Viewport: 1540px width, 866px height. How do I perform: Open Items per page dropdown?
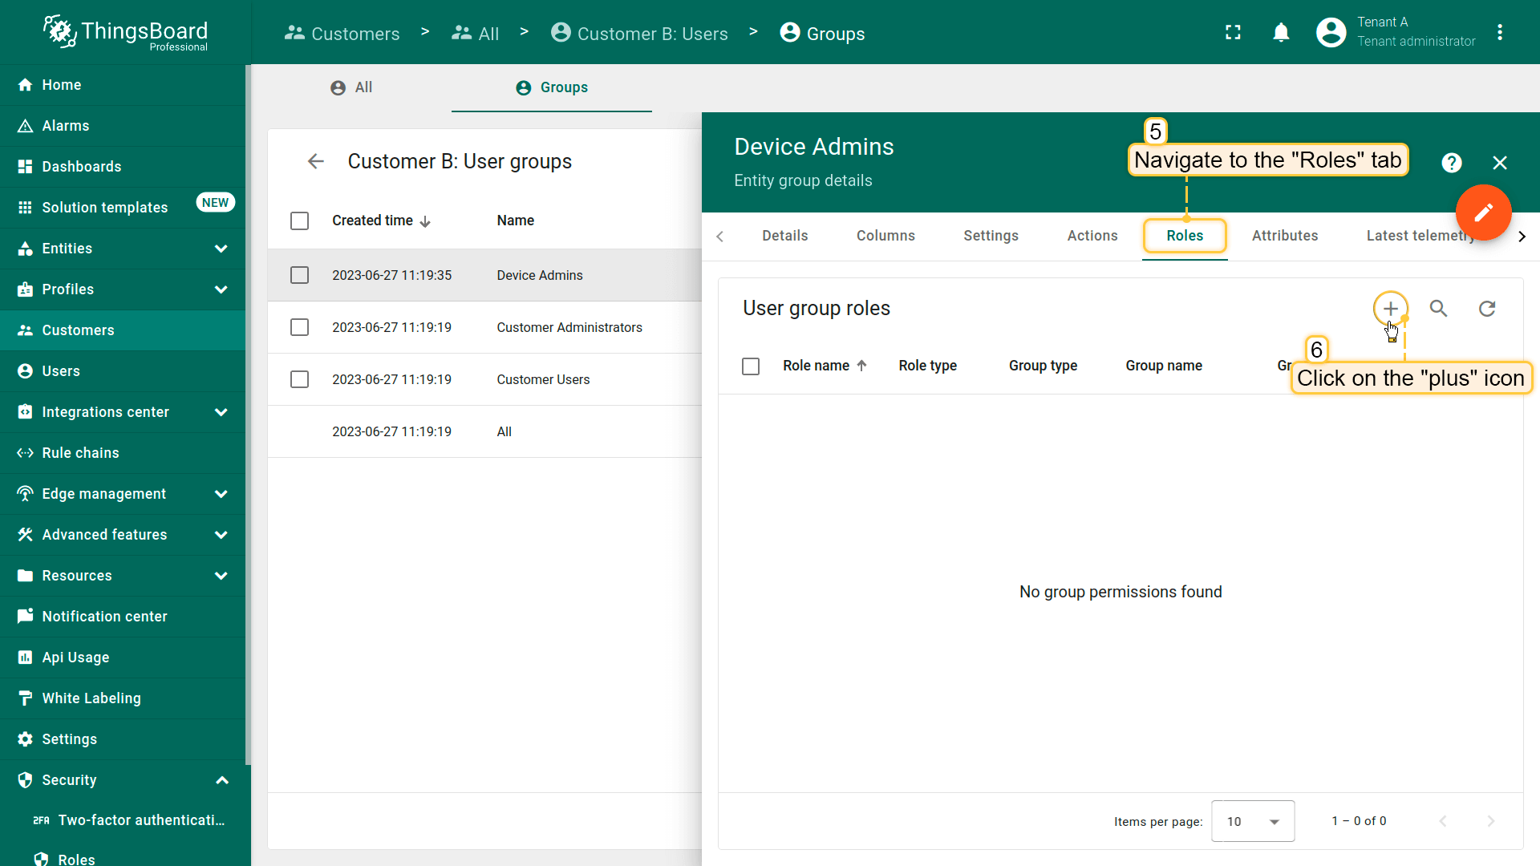click(1252, 821)
